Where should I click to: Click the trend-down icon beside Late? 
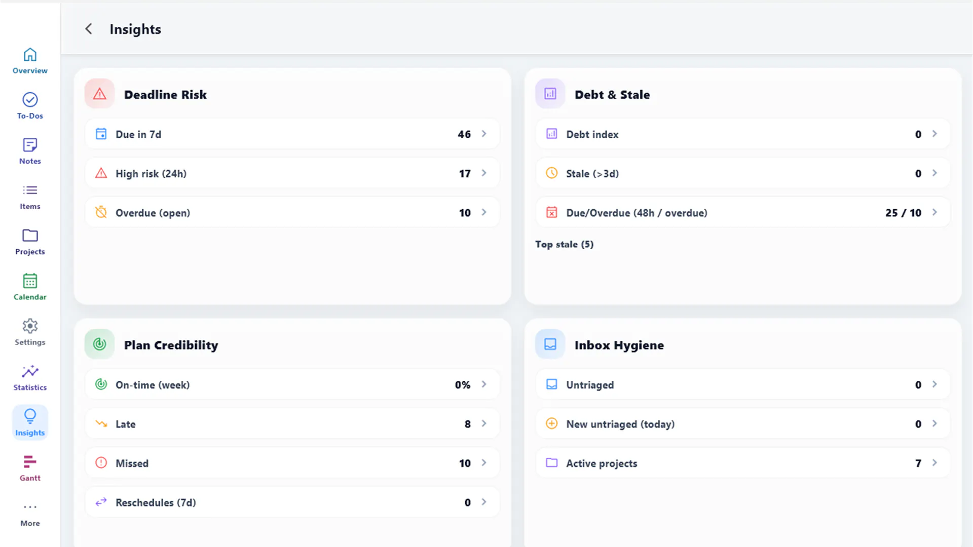(x=101, y=423)
